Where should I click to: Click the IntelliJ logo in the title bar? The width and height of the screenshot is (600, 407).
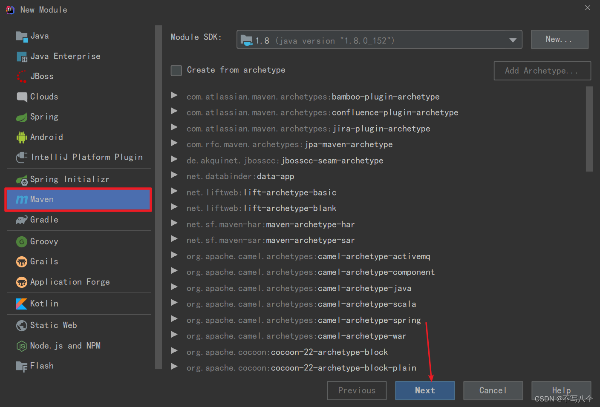[10, 10]
